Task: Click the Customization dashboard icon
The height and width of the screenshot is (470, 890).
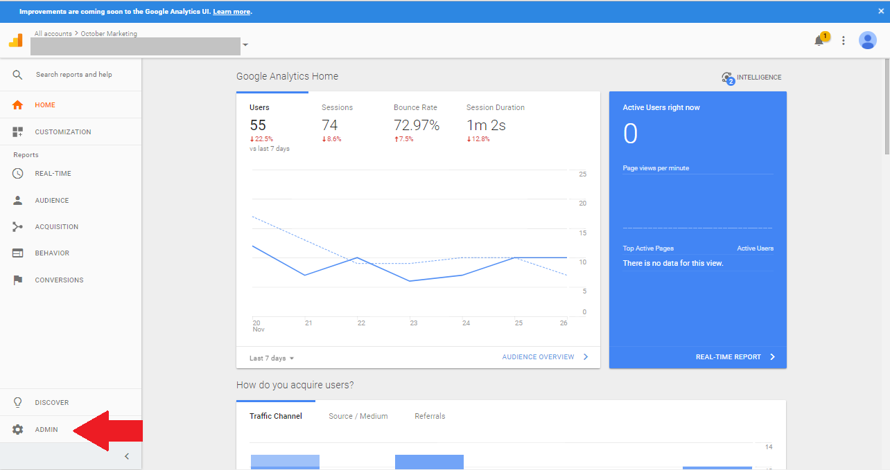Action: pos(18,132)
